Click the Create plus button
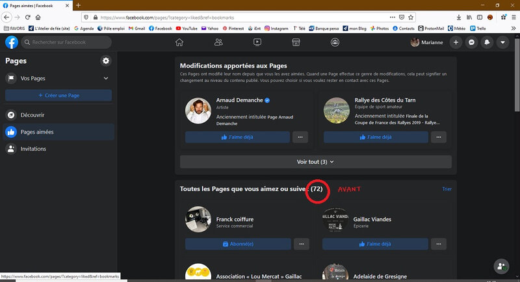Screen dimensions: 520x282 point(456,42)
